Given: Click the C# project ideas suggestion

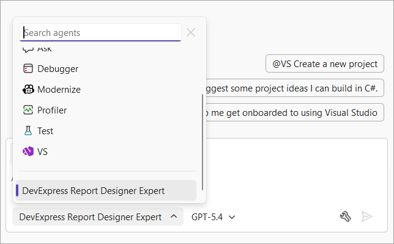Looking at the screenshot, I should click(295, 88).
